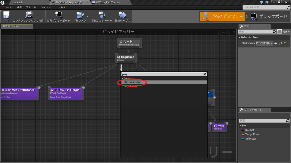Open the 編集 menu
The height and width of the screenshot is (163, 291).
[x=19, y=7]
